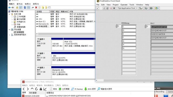Click LabVIEW Run arrow button
The height and width of the screenshot is (97, 173).
tap(104, 8)
